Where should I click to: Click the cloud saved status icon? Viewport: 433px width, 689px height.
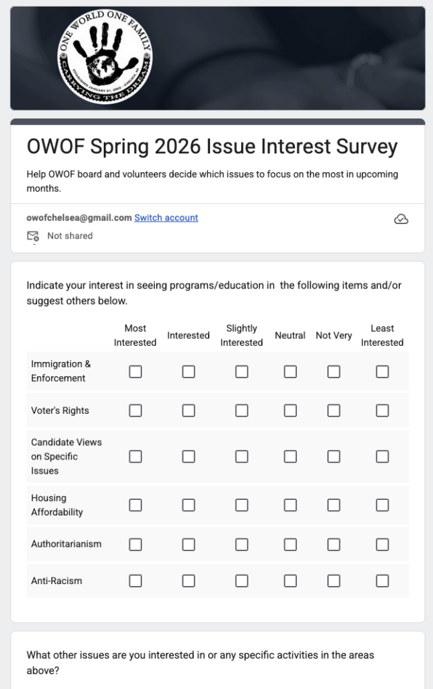pos(401,219)
